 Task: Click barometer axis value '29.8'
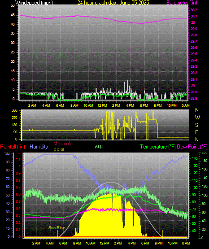(x=194, y=35)
